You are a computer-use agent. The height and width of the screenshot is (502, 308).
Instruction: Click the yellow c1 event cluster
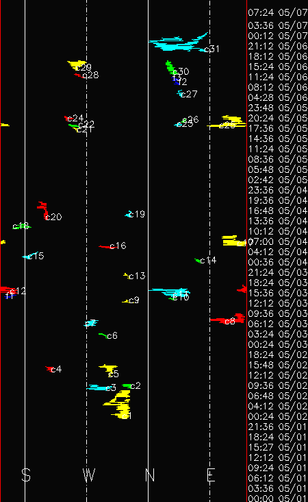click(119, 405)
